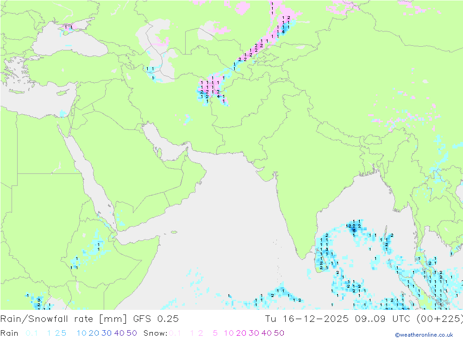Select the Rain legend value 30
463x339 pixels.
(106, 333)
